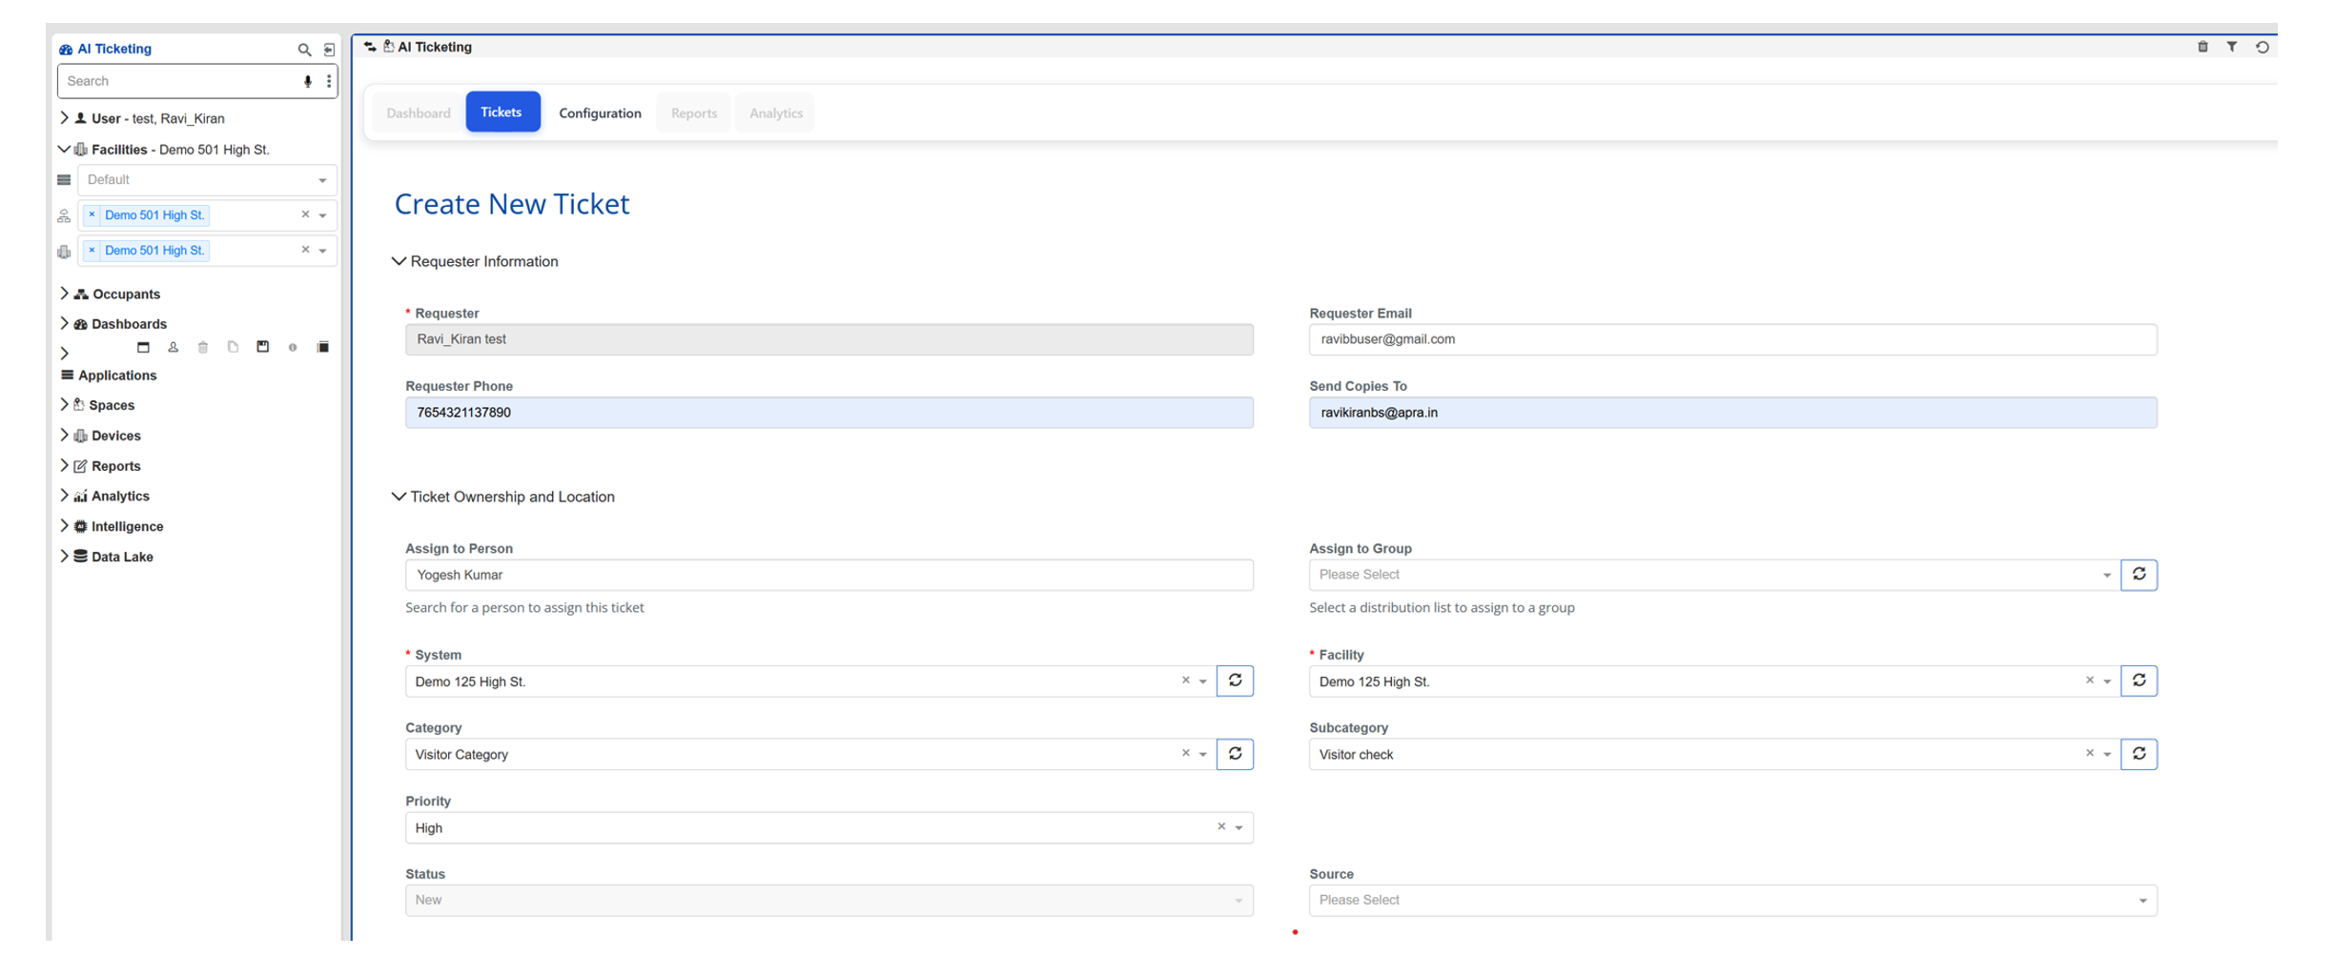Image resolution: width=2334 pixels, height=976 pixels.
Task: Collapse the Ticket Ownership and Location section
Action: pos(399,497)
